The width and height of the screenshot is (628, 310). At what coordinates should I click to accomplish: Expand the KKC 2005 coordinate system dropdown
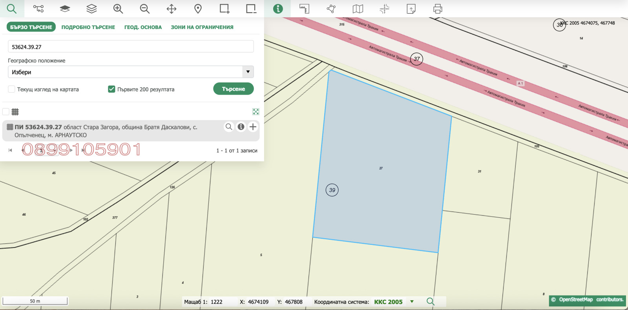412,302
